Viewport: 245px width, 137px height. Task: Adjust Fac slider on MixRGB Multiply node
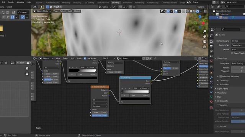tap(171, 68)
